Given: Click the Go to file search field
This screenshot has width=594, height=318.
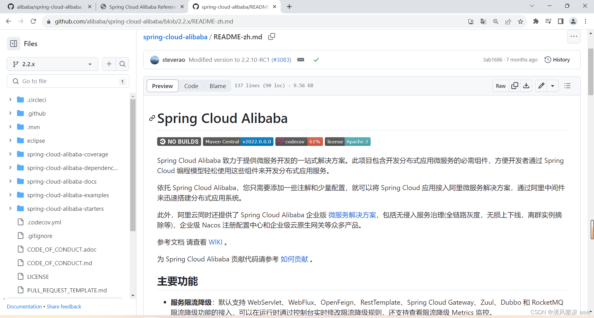Looking at the screenshot, I should (x=68, y=81).
